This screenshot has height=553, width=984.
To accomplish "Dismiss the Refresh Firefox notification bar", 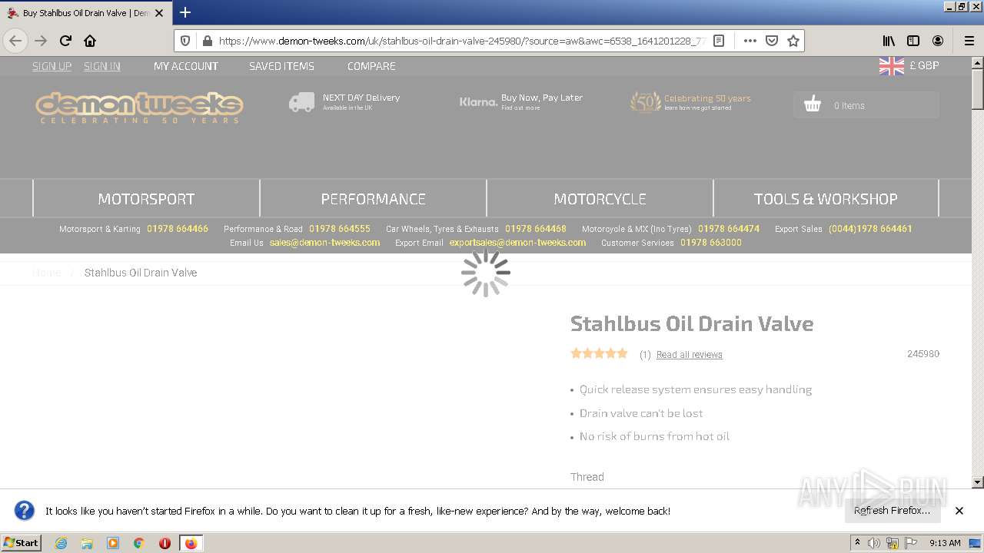I will pos(959,511).
